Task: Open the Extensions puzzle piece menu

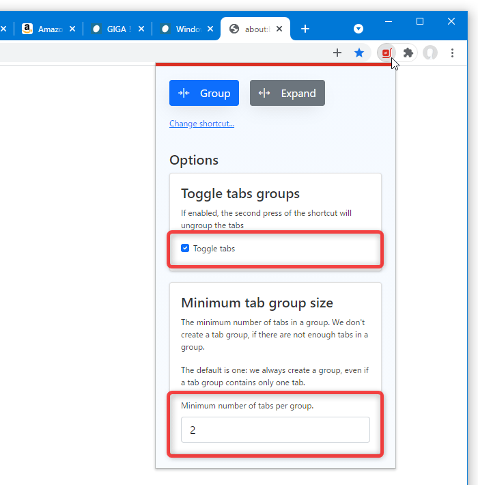Action: tap(408, 53)
